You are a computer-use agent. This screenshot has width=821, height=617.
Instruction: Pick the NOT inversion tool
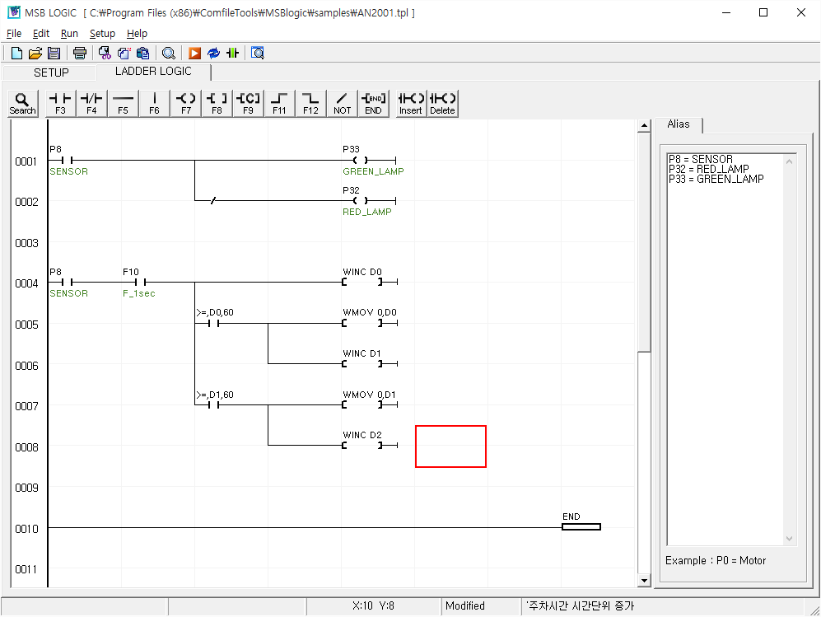(x=342, y=102)
